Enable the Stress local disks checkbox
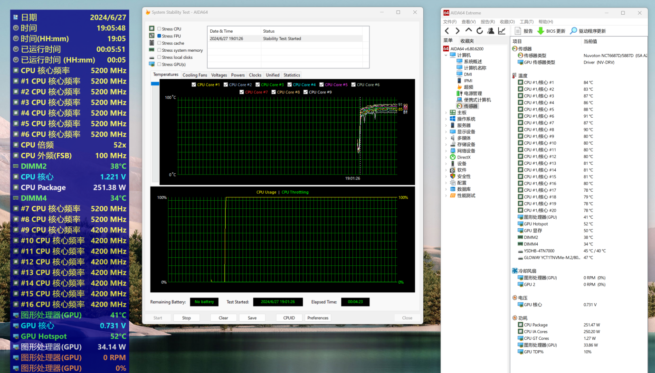 click(159, 57)
